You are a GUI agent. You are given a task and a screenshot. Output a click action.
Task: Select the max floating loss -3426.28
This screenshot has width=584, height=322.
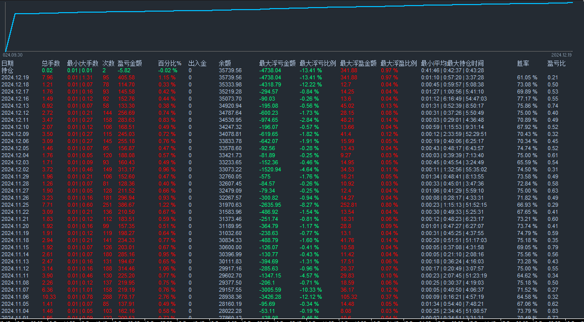pyautogui.click(x=270, y=297)
